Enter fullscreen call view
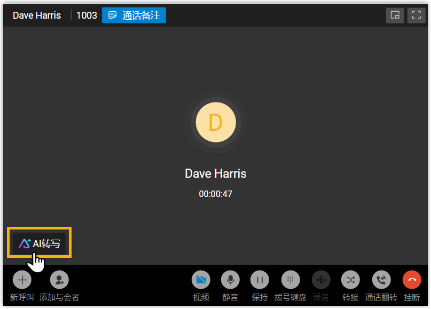 tap(416, 15)
